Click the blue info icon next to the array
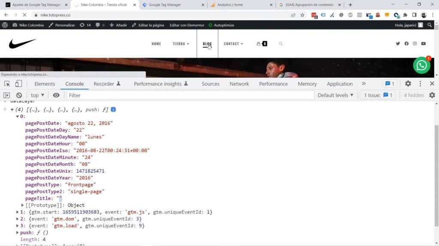The width and height of the screenshot is (439, 246). pos(113,110)
